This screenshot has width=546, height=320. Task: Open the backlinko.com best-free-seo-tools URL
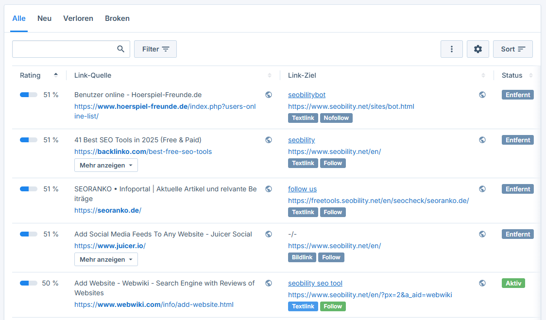[x=143, y=152]
